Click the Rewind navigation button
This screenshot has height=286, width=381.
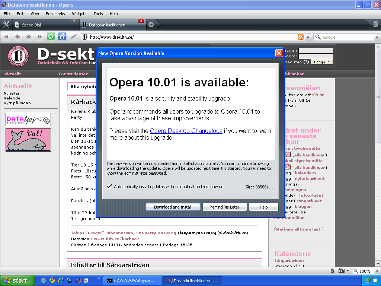(x=6, y=37)
